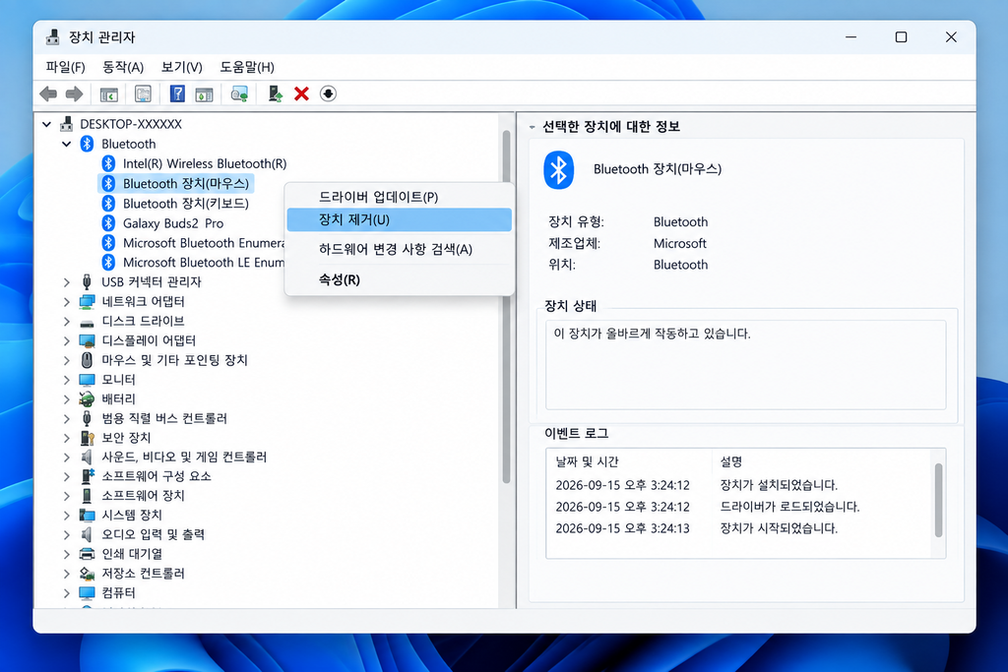Expand the 컴퓨터 node
The height and width of the screenshot is (672, 1008).
(x=66, y=593)
